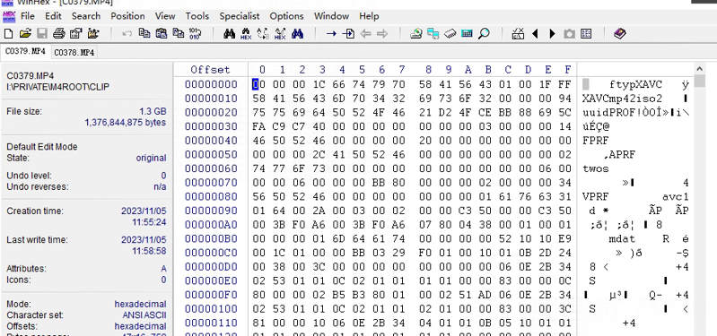Click the Offset column header
The image size is (717, 336).
(x=210, y=69)
